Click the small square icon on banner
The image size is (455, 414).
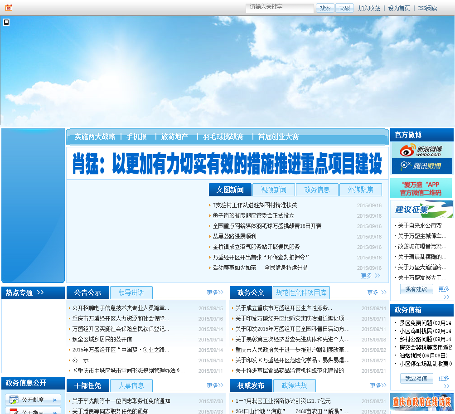(6, 22)
